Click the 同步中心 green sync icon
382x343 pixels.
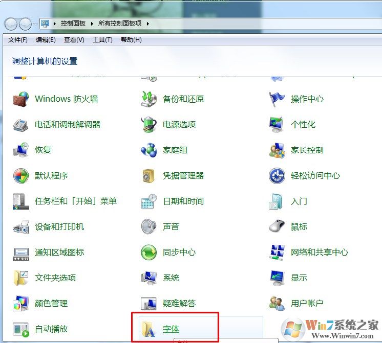click(148, 252)
